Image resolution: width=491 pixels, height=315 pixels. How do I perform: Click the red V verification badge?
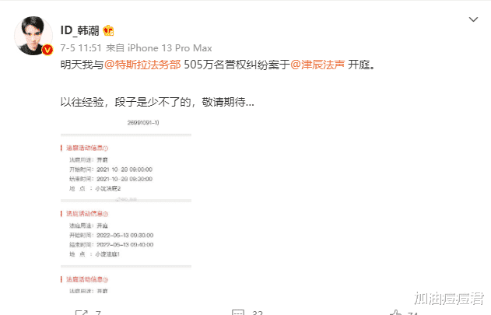47,50
